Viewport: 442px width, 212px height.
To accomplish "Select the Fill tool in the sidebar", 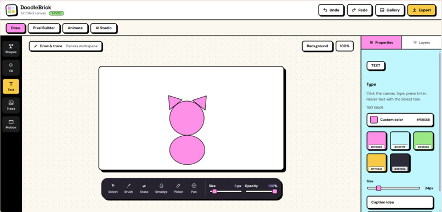I will [11, 68].
